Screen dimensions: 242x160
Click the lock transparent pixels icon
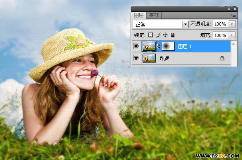(150, 35)
